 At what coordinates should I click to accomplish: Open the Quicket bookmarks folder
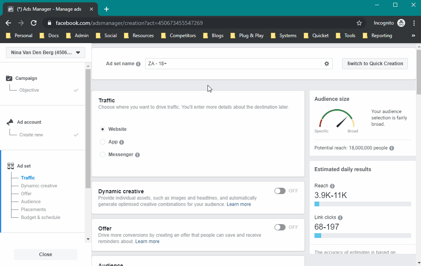[x=316, y=35]
